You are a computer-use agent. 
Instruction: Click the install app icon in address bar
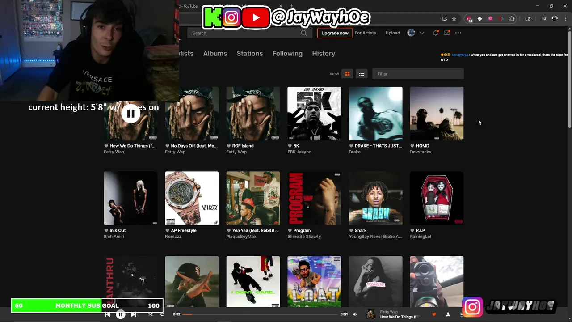(444, 19)
